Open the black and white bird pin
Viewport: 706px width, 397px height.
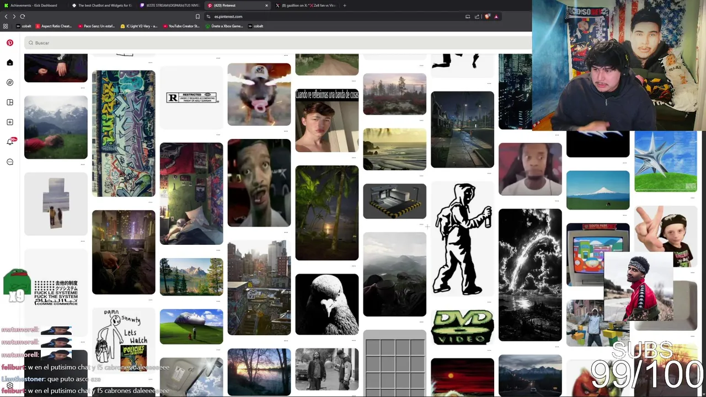coord(327,304)
